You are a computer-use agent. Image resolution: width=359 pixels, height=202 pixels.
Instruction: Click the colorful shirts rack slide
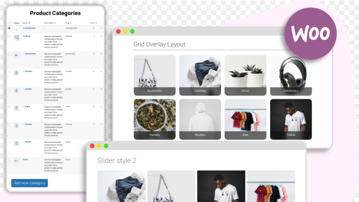(x=271, y=186)
